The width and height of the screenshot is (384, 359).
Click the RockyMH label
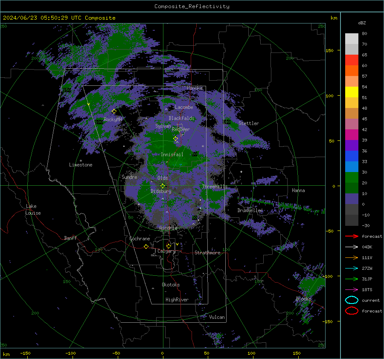coord(113,120)
